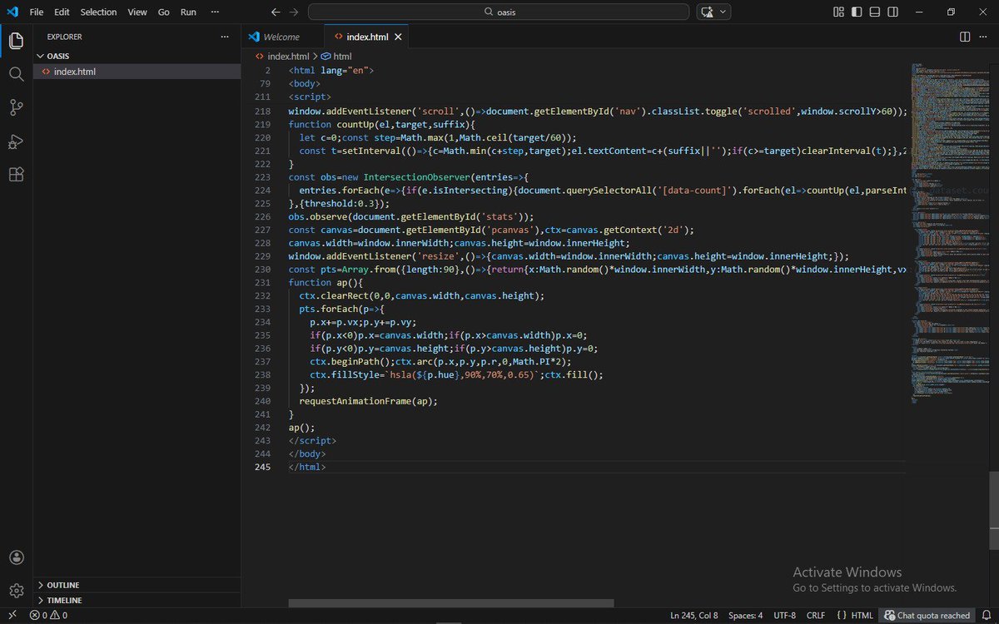
Task: Open the Search view in activity bar
Action: click(17, 74)
